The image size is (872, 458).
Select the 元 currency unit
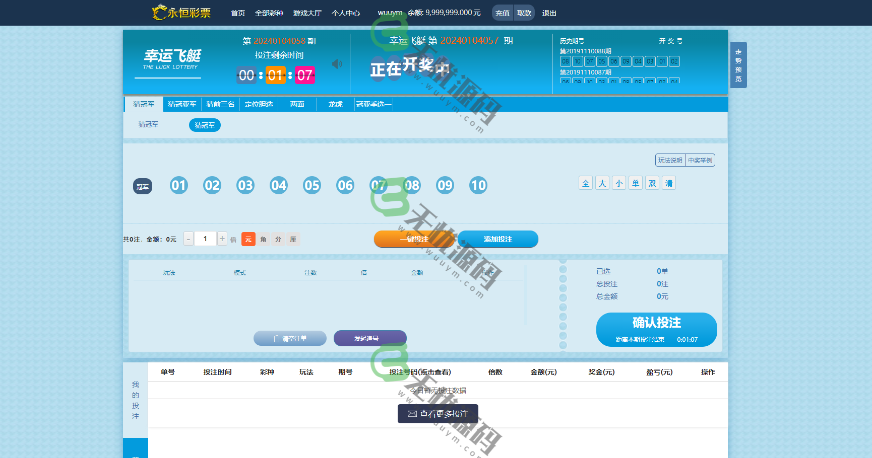(248, 239)
